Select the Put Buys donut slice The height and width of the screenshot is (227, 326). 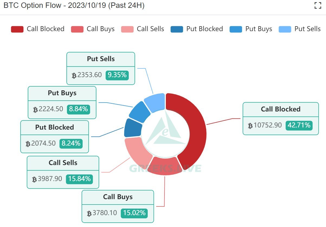(x=139, y=111)
